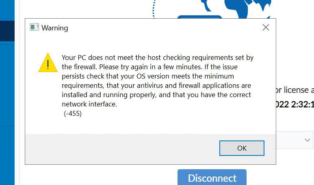Select the dark highlighted sidebar item
The image size is (314, 185).
click(x=7, y=31)
